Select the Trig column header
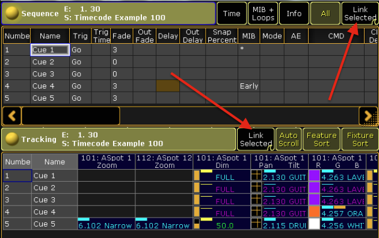379x238 pixels. (x=80, y=36)
